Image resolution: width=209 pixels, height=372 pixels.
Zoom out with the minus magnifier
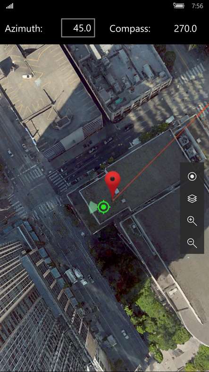[192, 243]
